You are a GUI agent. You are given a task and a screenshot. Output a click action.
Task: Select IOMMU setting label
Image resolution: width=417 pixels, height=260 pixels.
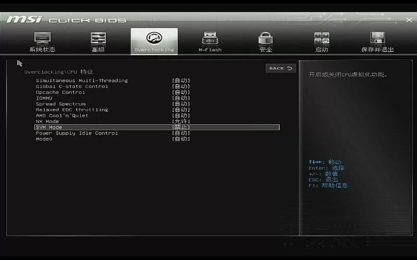[x=44, y=98]
